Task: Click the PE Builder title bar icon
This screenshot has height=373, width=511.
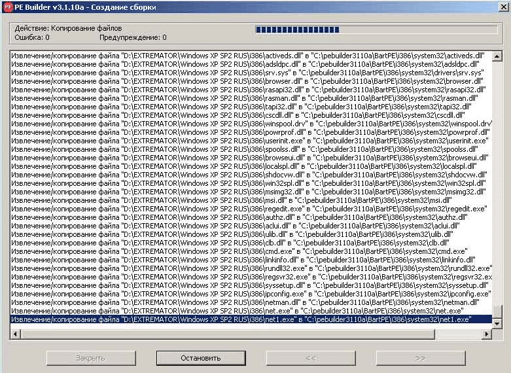Action: point(8,7)
